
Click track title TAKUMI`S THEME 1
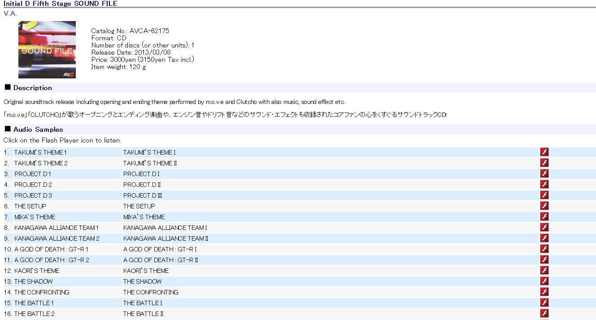coord(40,152)
